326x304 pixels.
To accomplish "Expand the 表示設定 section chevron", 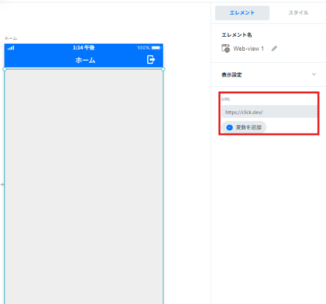I will coord(314,74).
